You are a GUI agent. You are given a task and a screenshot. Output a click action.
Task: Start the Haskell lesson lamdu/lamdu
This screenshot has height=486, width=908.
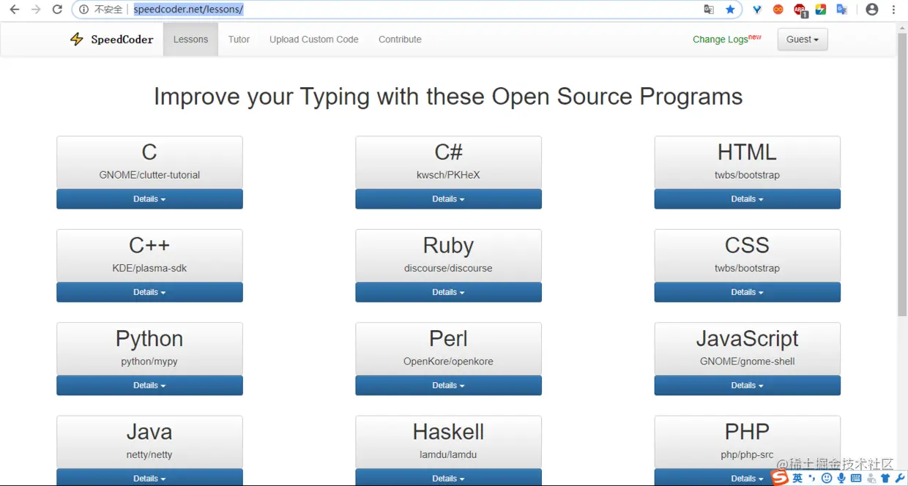pyautogui.click(x=448, y=442)
